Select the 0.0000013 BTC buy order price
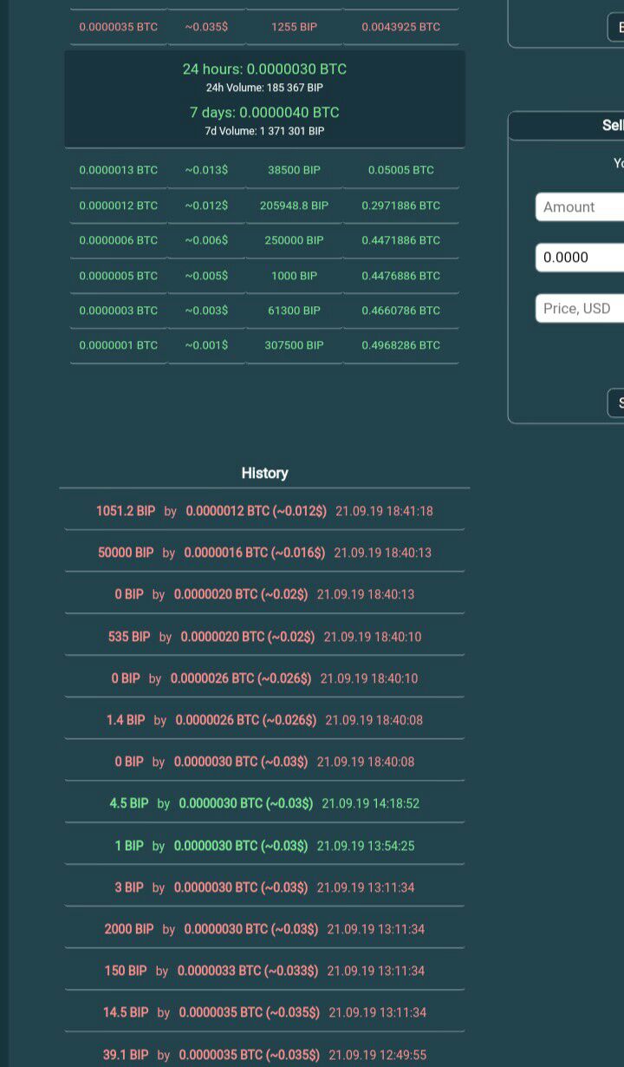624x1067 pixels. [x=119, y=170]
